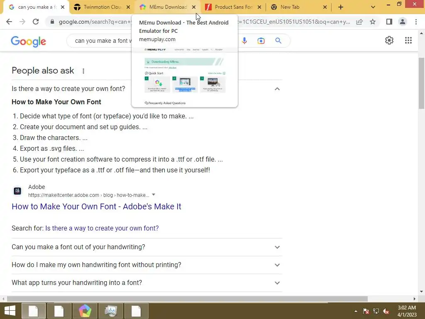Image resolution: width=425 pixels, height=319 pixels.
Task: Search by image with Google Lens icon
Action: pos(261,41)
